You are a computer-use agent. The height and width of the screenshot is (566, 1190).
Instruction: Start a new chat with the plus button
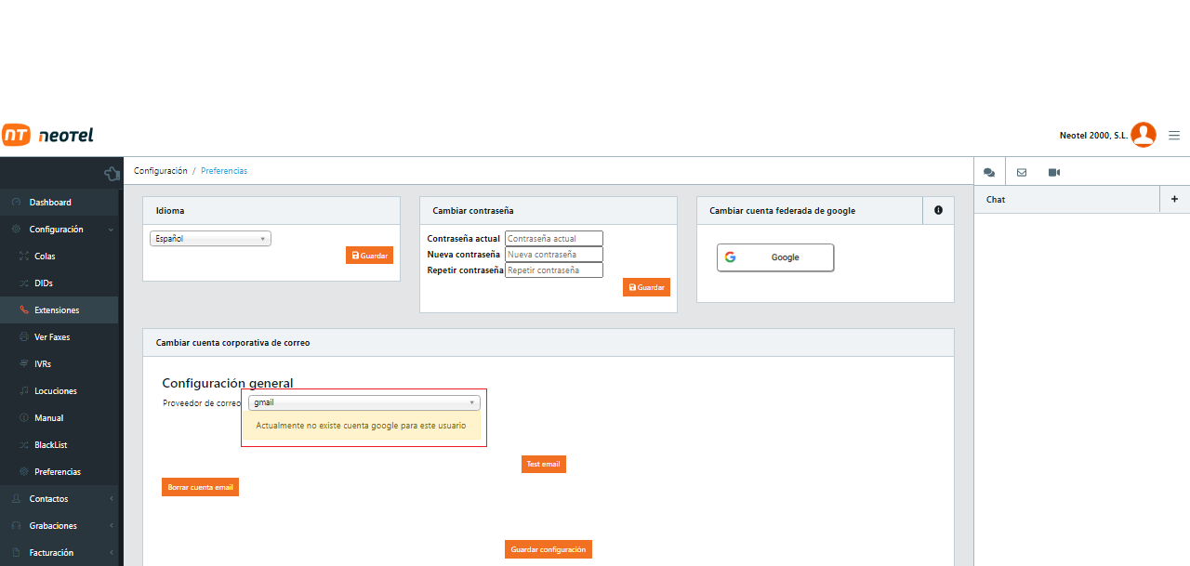(x=1174, y=199)
